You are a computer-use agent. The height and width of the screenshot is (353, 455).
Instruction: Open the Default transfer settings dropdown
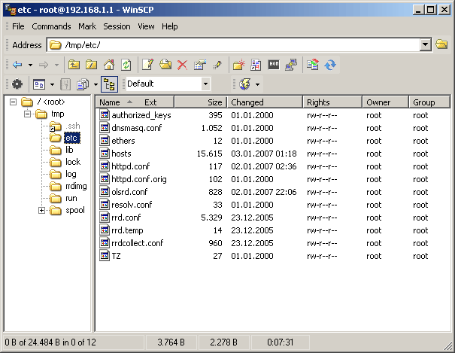(205, 84)
